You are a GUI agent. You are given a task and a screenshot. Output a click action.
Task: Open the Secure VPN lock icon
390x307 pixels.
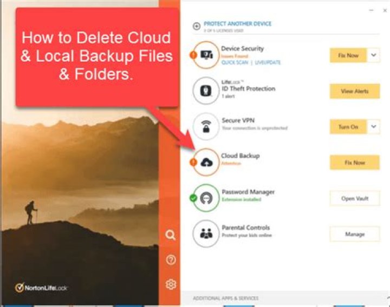coord(206,126)
